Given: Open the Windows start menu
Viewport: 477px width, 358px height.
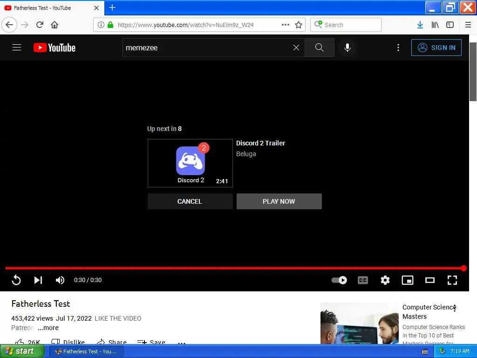Looking at the screenshot, I should [x=22, y=351].
